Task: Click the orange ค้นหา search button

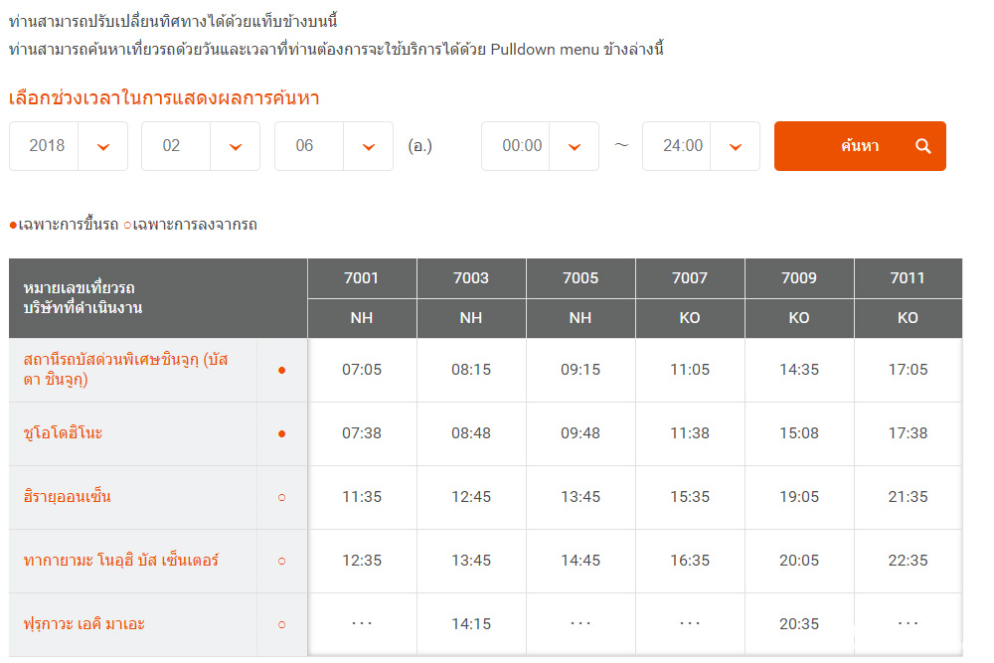Action: pos(859,146)
